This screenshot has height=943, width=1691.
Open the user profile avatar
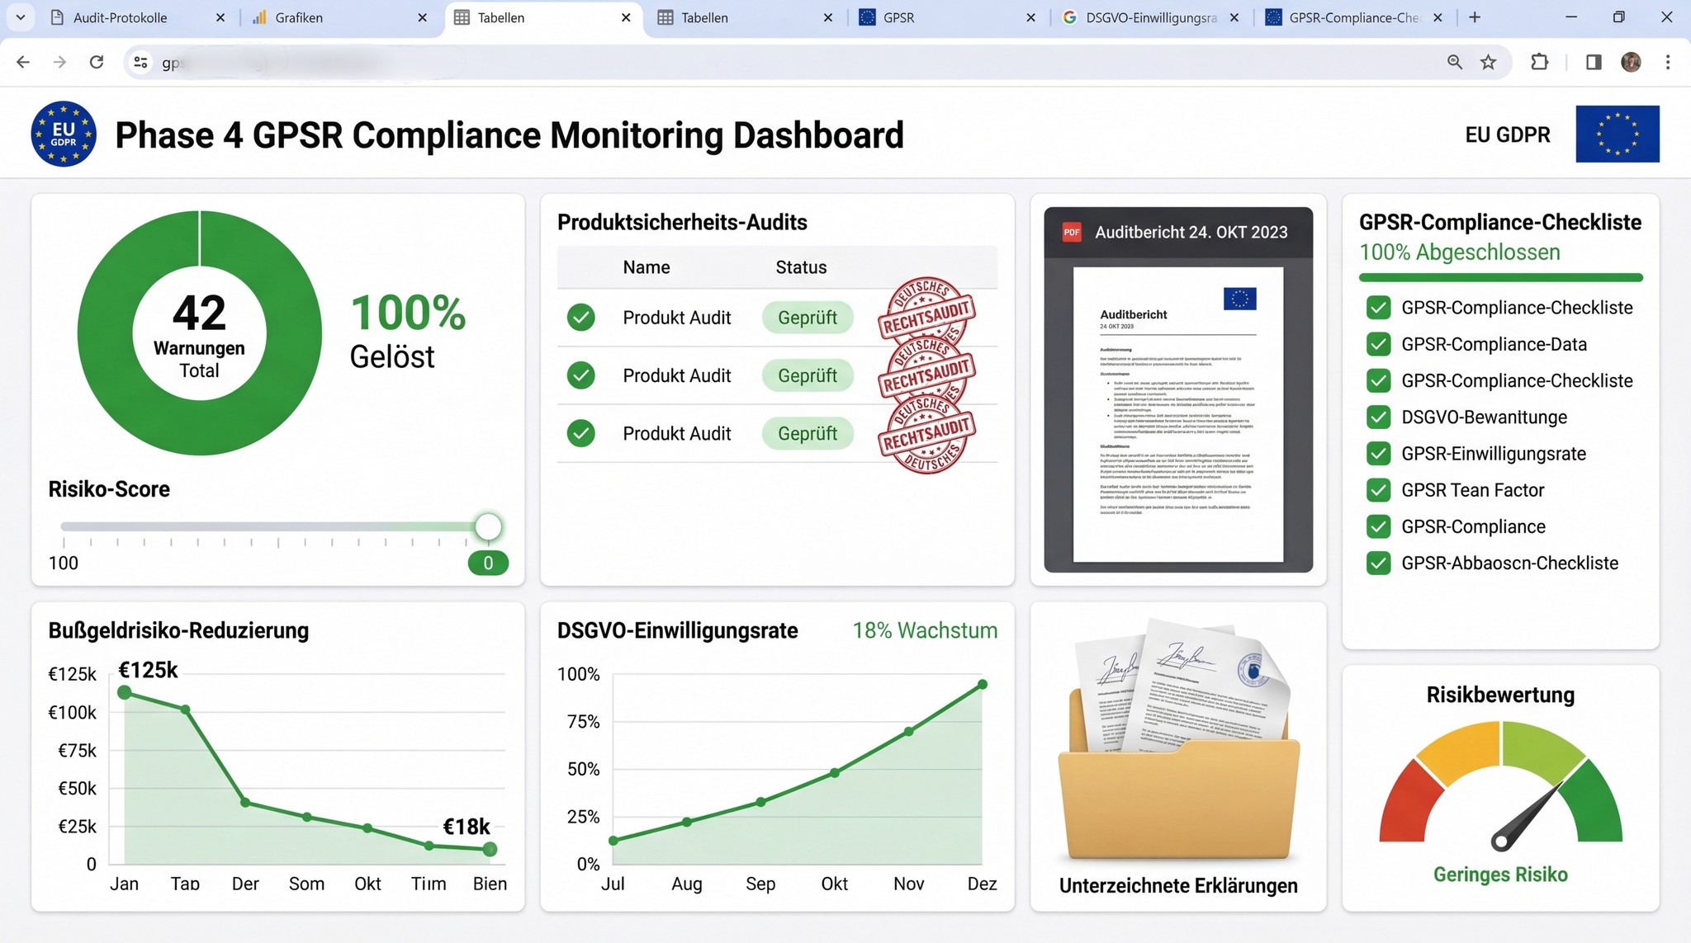(1631, 62)
